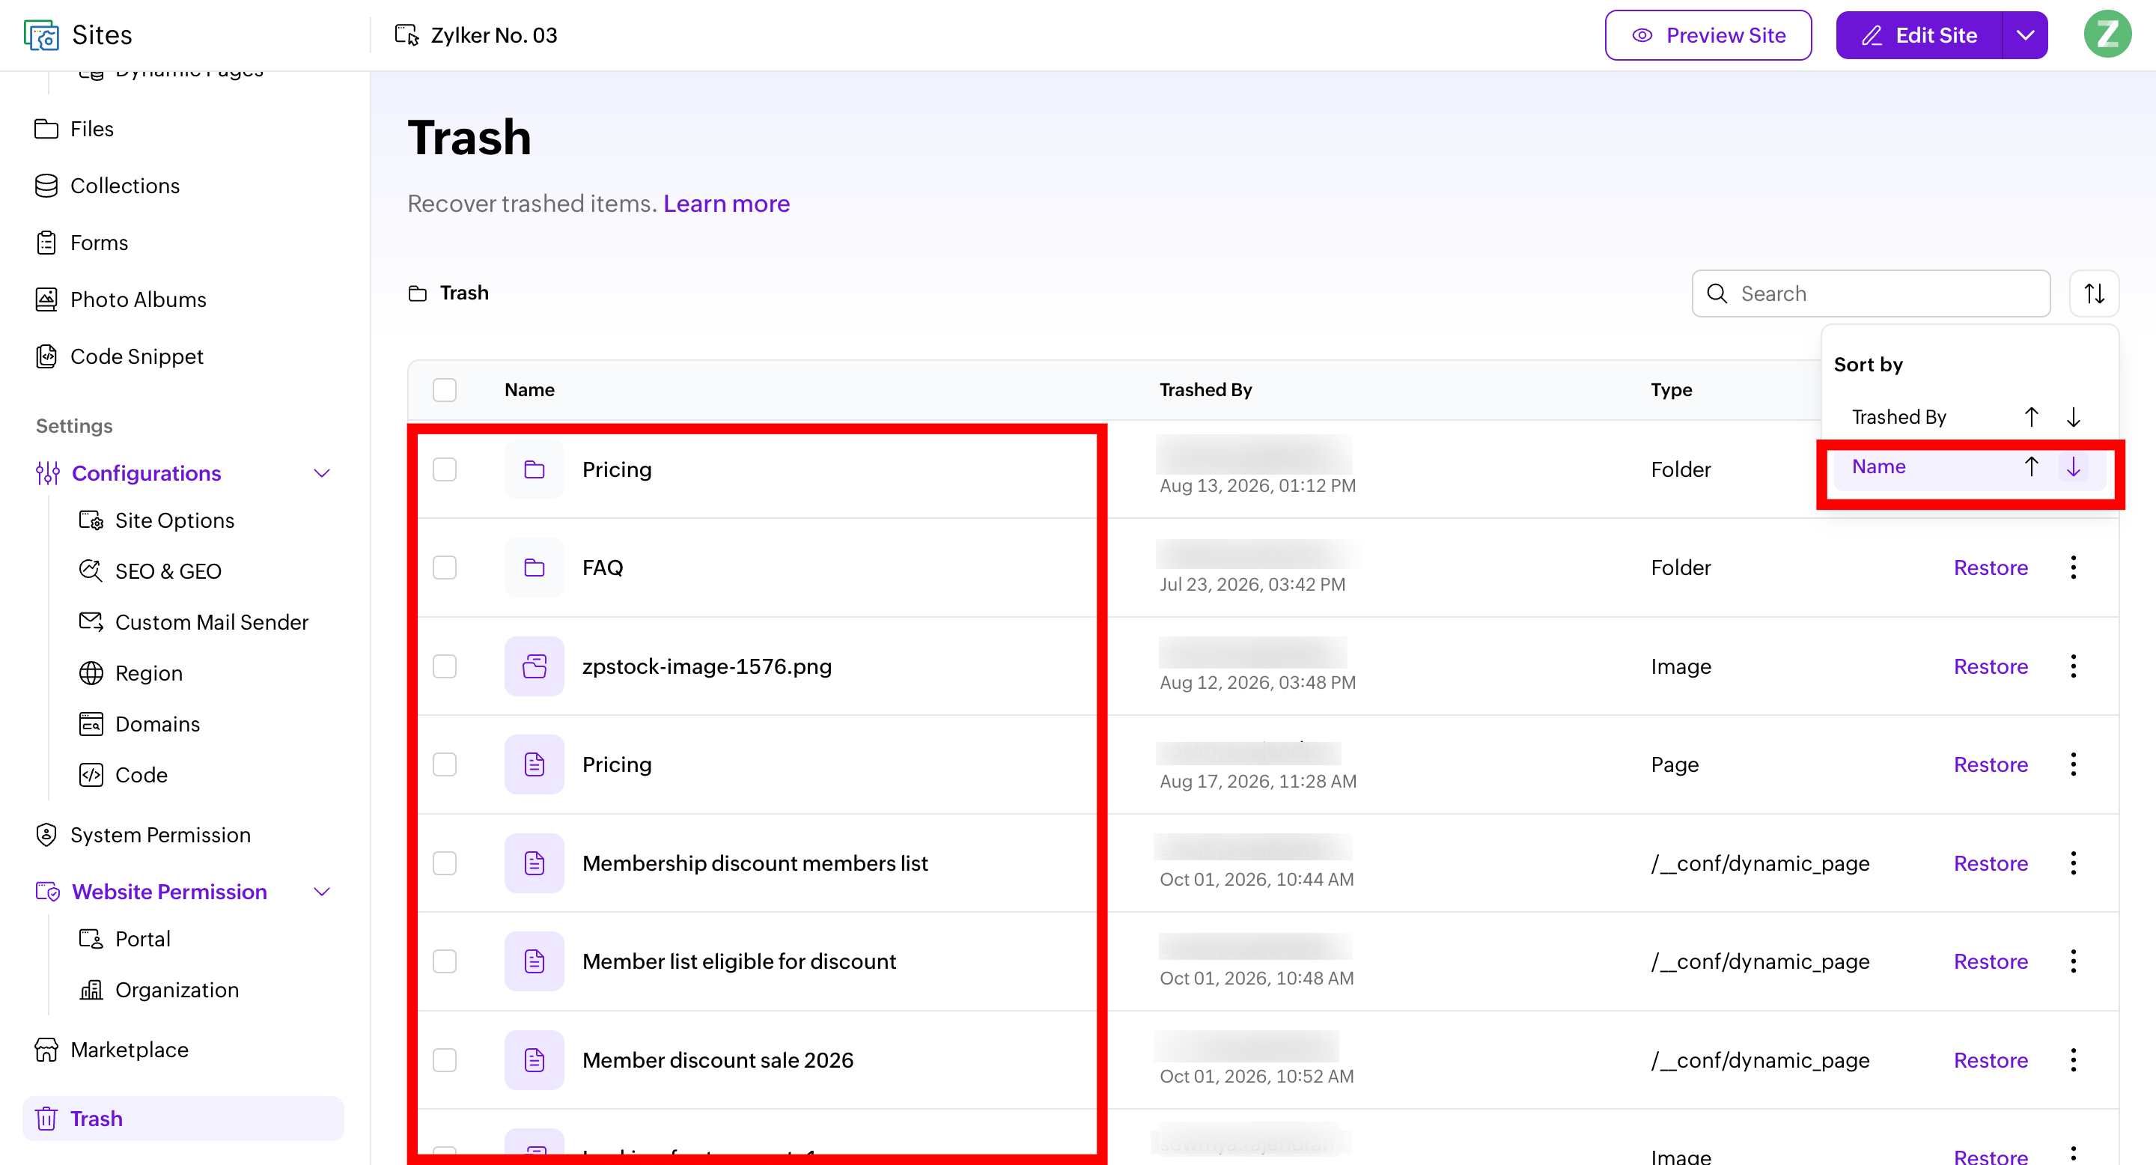The image size is (2156, 1165).
Task: Restore the FAQ folder
Action: [1991, 568]
